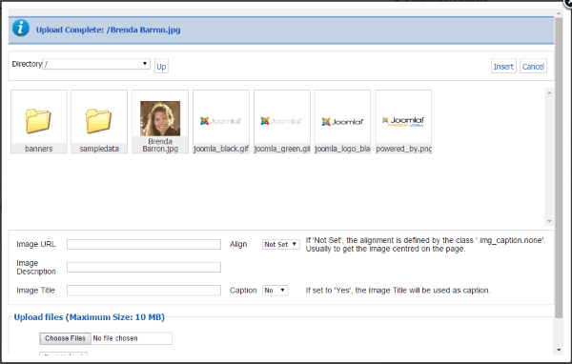Screen dimensions: 572x364
Task: Open the Align dropdown
Action: pos(281,244)
